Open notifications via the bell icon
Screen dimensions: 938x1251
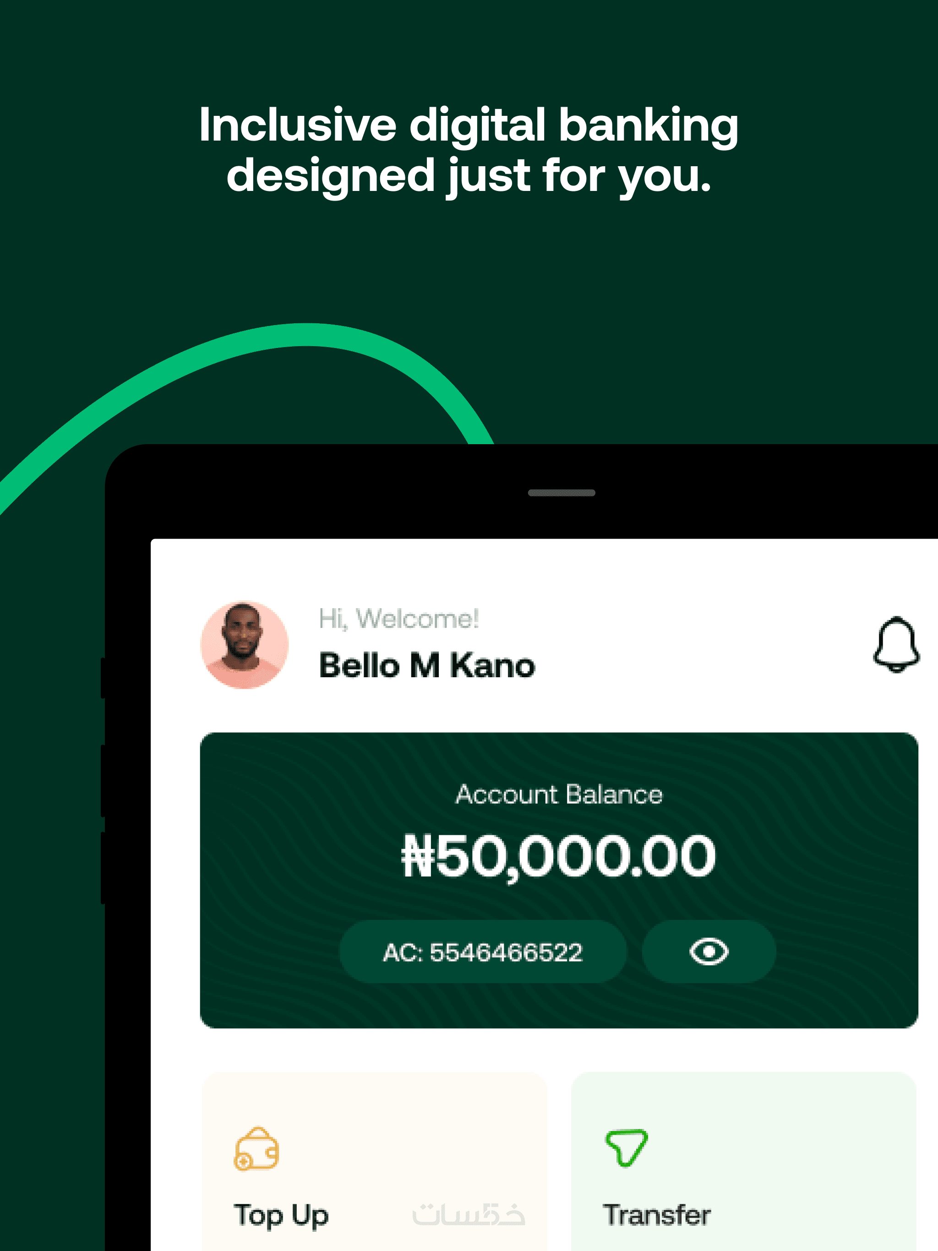point(896,644)
